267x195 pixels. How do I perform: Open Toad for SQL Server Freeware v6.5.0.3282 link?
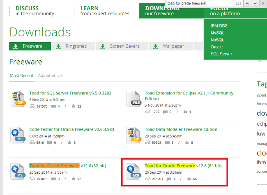click(x=70, y=93)
